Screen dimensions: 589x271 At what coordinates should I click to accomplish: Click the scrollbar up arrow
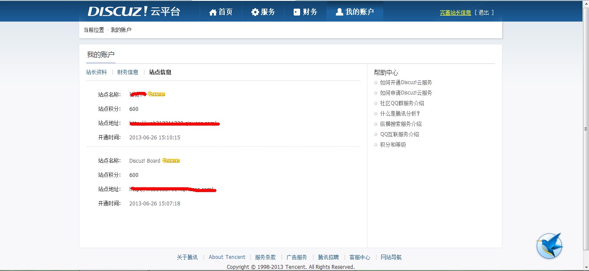[x=586, y=3]
